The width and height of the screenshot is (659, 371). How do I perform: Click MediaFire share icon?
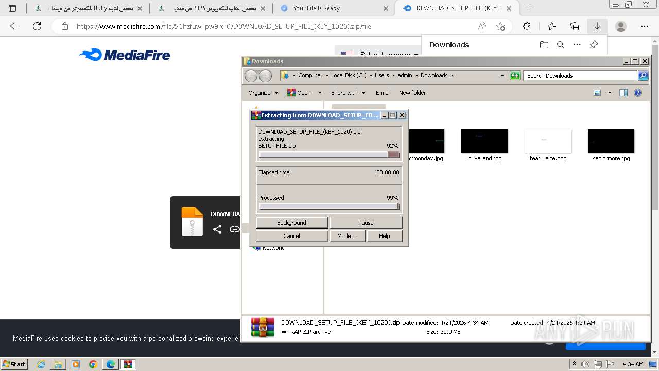(217, 229)
